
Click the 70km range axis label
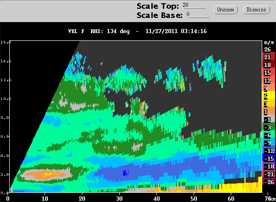[x=270, y=199]
